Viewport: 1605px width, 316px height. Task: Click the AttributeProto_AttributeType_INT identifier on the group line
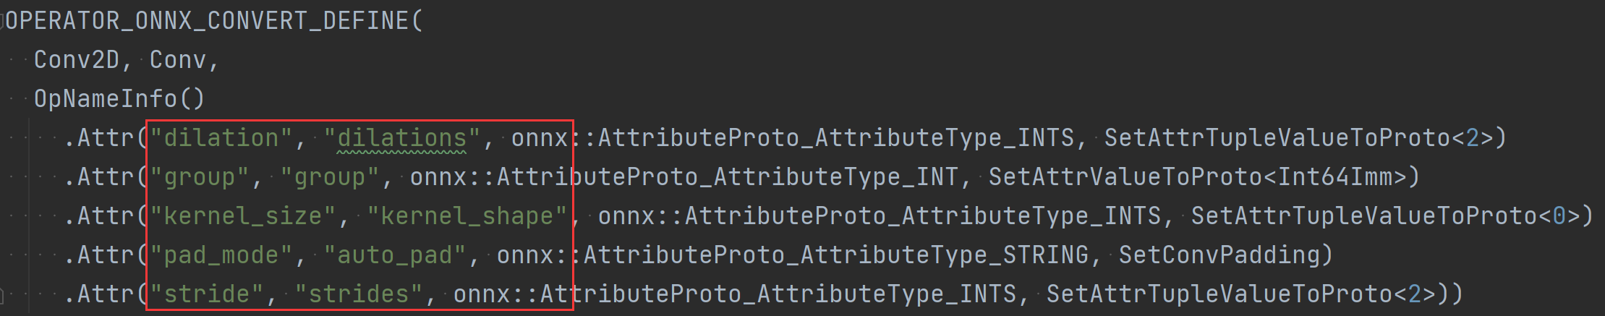tap(727, 177)
